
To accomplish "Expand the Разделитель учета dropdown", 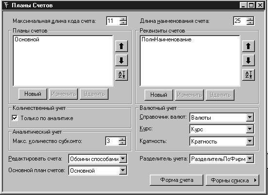I will point(250,159).
